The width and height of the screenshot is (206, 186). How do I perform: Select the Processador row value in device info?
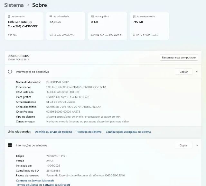click(x=76, y=87)
